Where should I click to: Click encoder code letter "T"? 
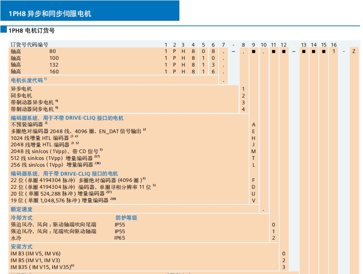pyautogui.click(x=253, y=158)
